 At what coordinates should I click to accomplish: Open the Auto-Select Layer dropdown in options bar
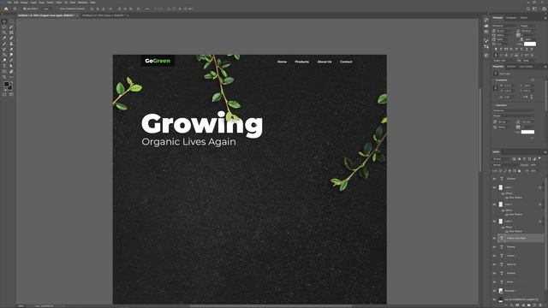tap(46, 9)
